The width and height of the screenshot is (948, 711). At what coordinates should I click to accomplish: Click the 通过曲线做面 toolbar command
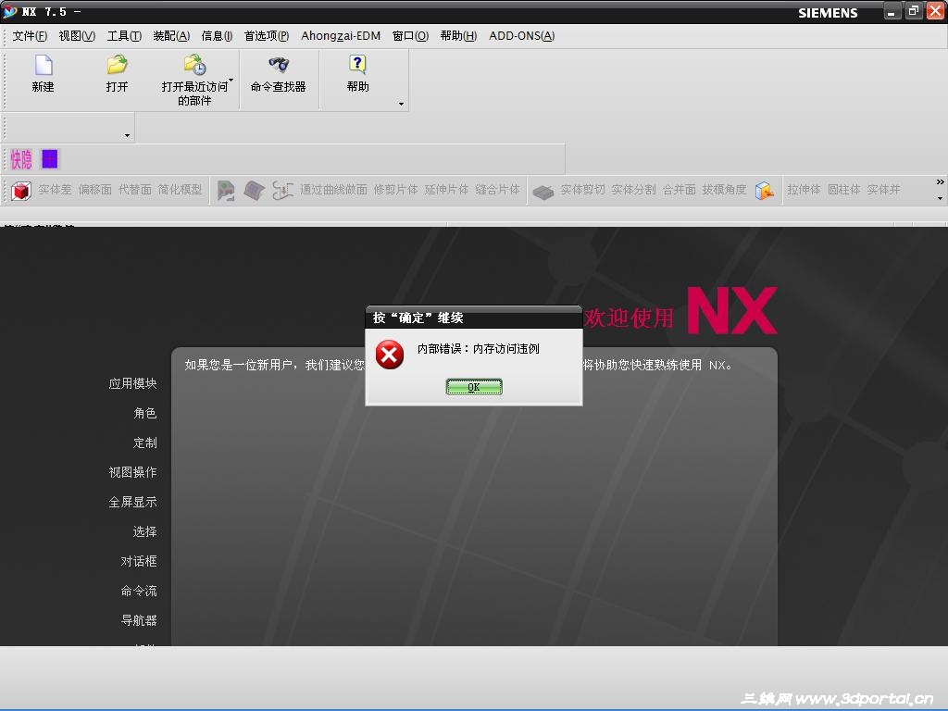tap(333, 190)
